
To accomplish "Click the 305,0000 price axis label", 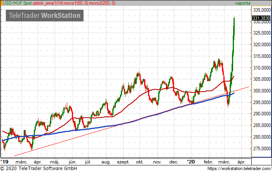I will coord(262,79).
